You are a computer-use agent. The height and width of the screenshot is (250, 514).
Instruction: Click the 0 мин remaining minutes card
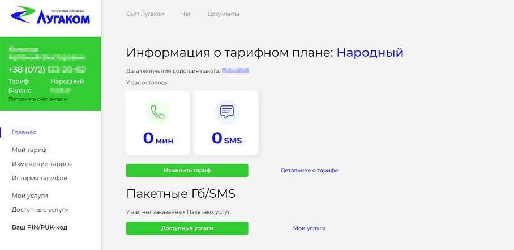point(158,123)
